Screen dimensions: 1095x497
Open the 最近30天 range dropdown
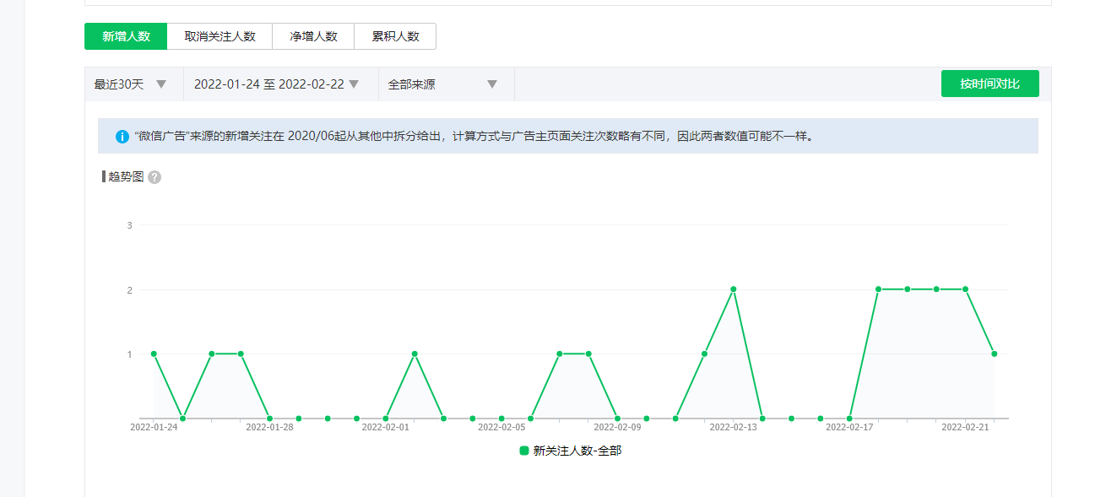pos(132,84)
